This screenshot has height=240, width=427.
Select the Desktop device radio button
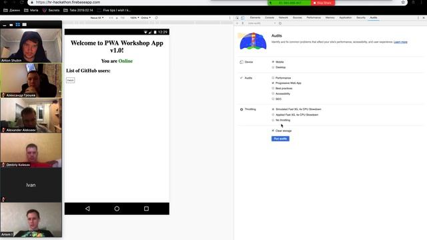click(x=273, y=67)
